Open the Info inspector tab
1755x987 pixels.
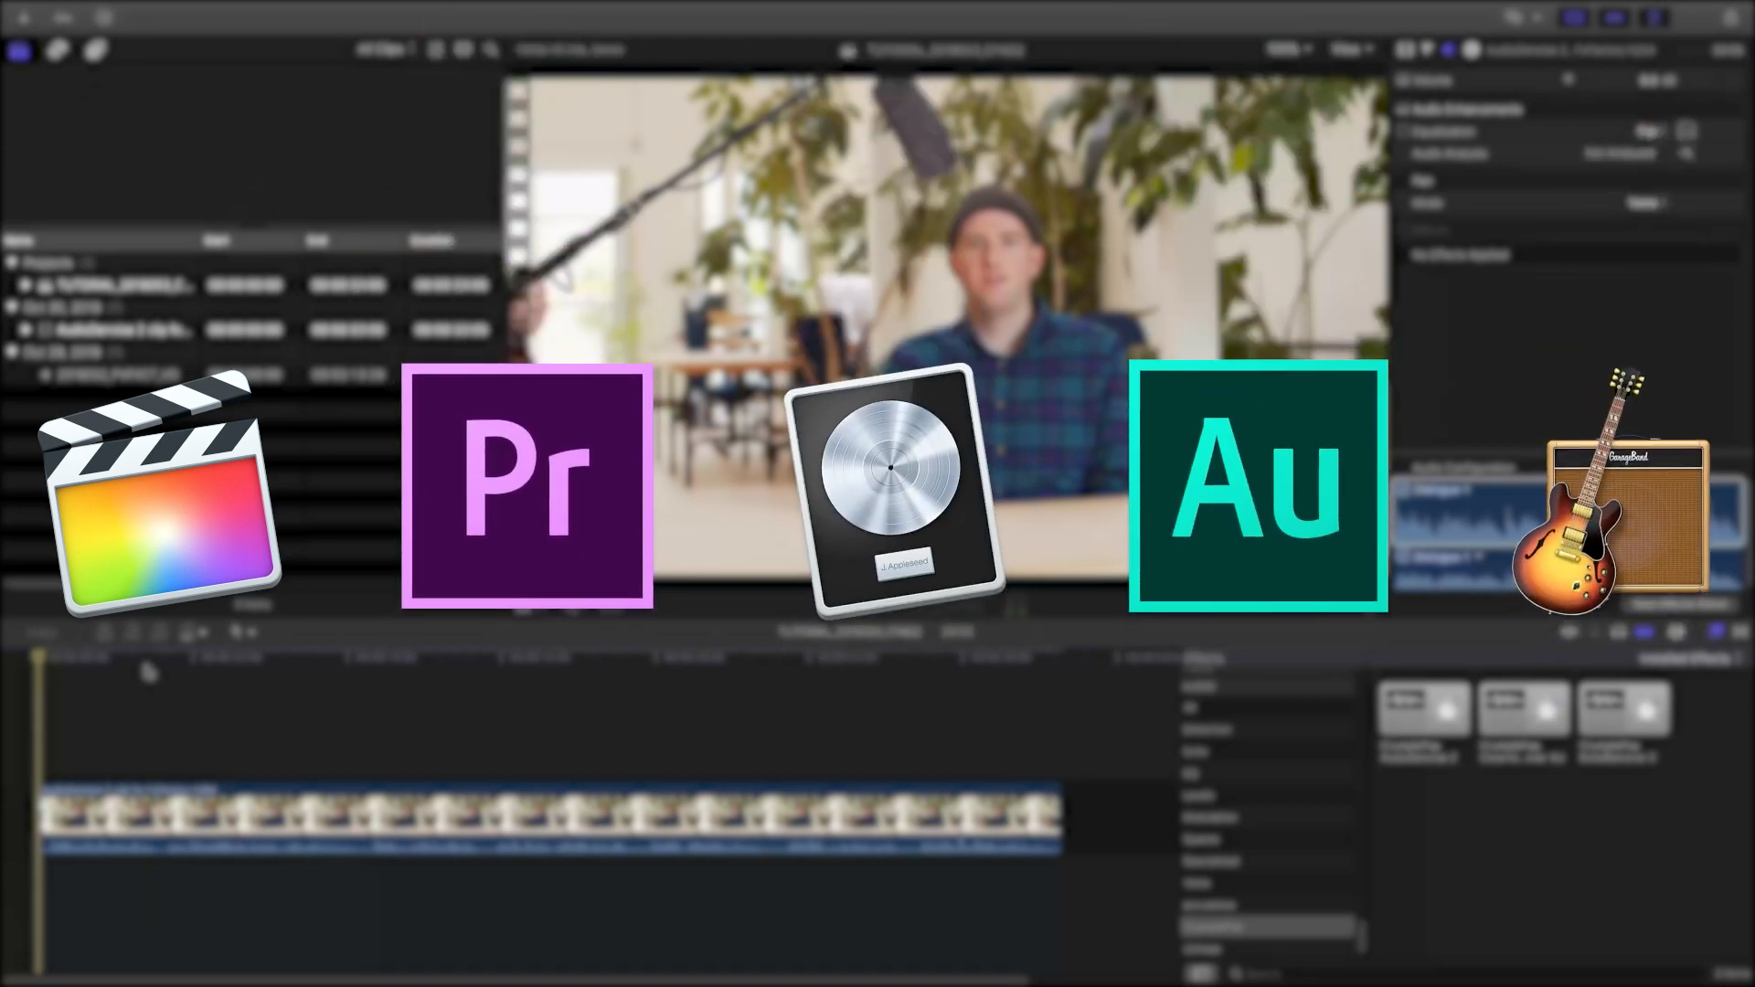tap(1471, 50)
